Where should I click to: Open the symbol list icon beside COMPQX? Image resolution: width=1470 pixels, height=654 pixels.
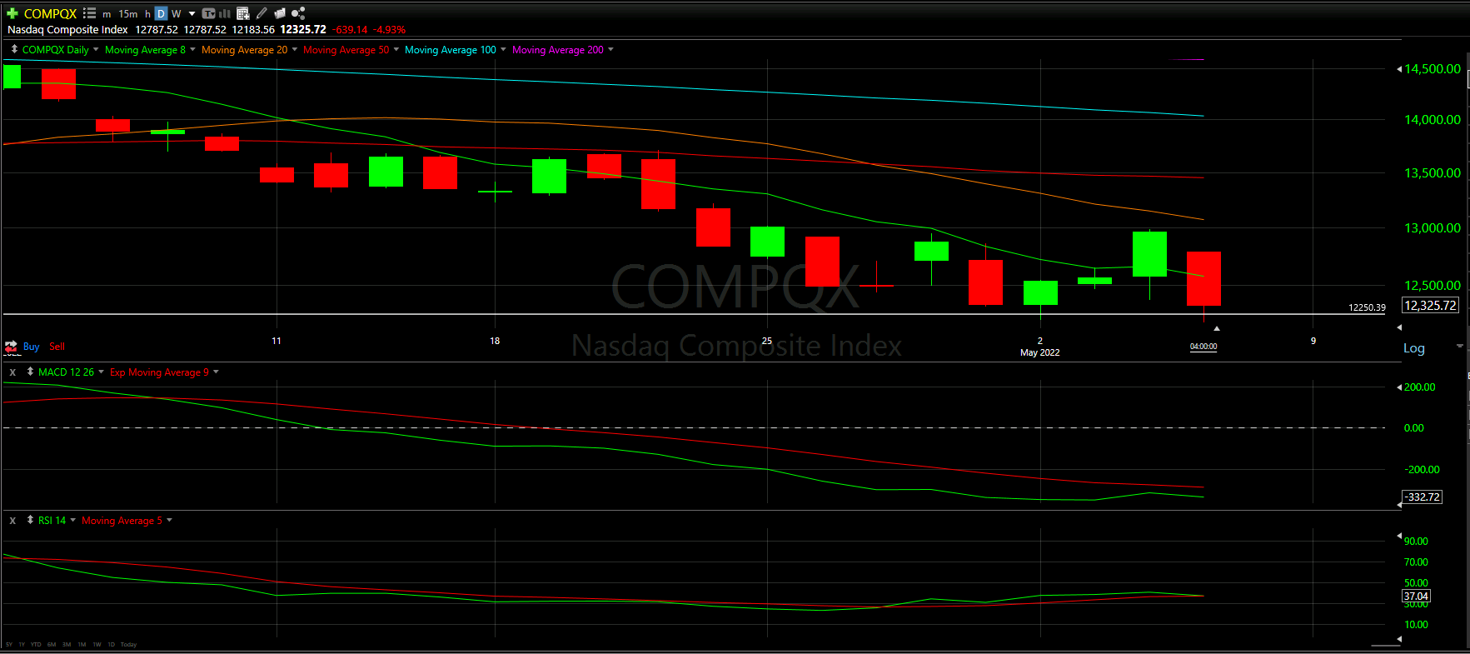click(89, 13)
